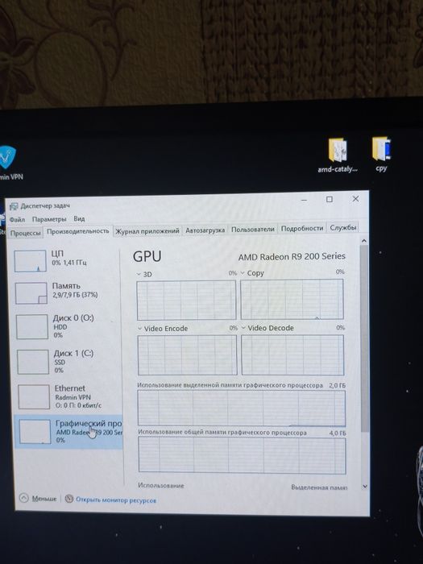Close the Диспетчер задач window

[356, 198]
